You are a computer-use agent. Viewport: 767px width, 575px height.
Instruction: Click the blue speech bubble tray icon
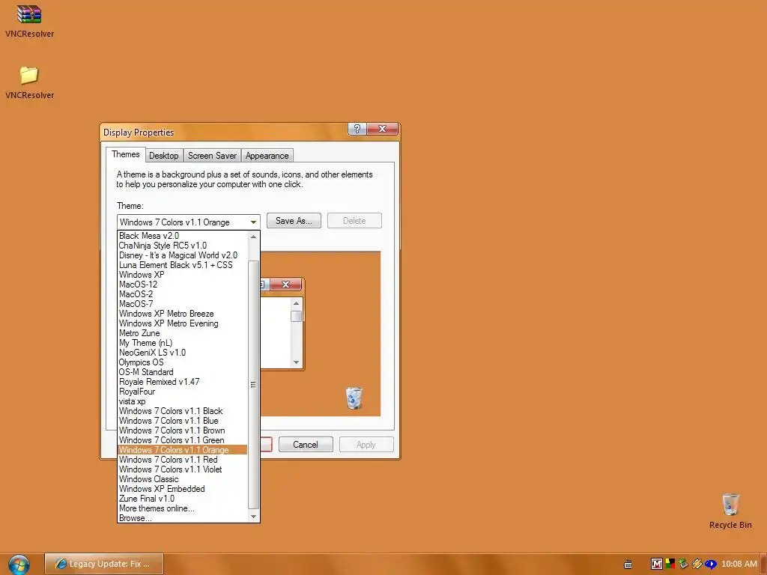(x=710, y=564)
